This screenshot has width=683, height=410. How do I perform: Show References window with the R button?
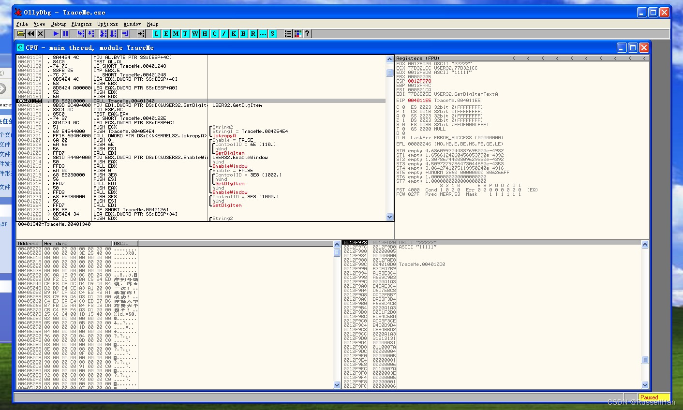click(253, 34)
